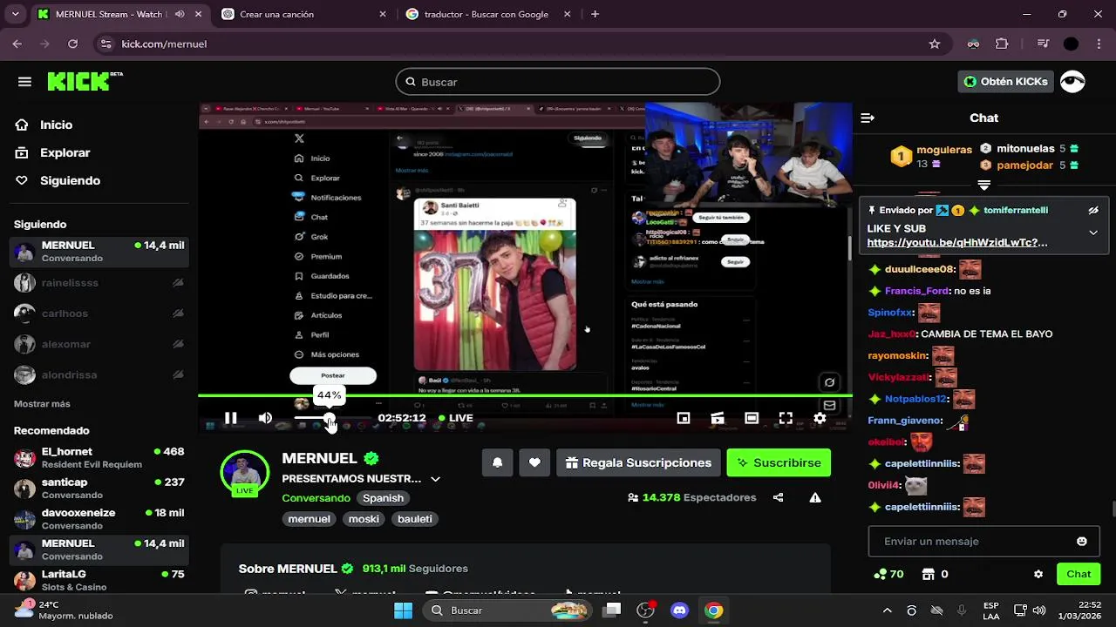Screen dimensions: 1116x627
Task: Open carlhoos followed channel
Action: click(99, 313)
